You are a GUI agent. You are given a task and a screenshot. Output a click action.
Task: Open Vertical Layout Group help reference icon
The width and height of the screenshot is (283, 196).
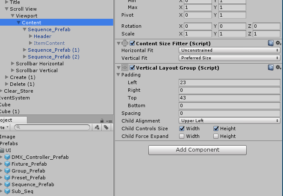[x=271, y=67]
